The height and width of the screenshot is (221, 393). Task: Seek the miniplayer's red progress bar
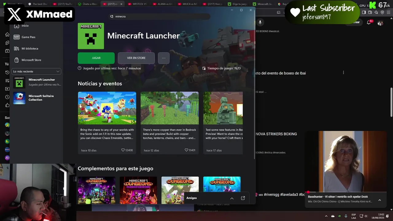pos(346,192)
